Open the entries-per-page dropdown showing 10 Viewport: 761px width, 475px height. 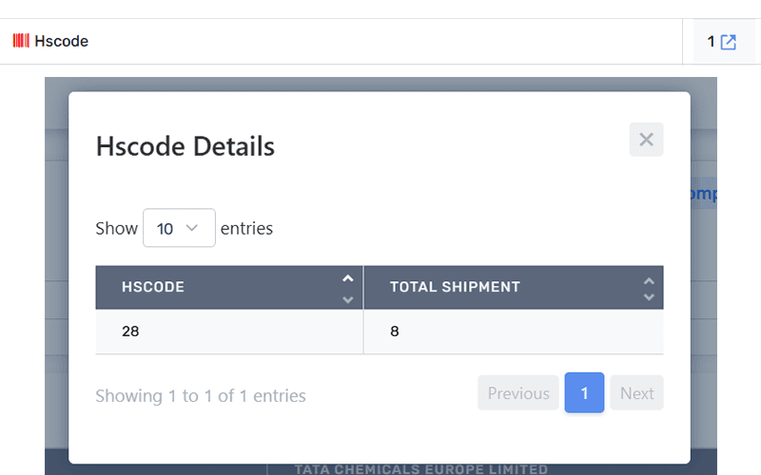point(179,228)
